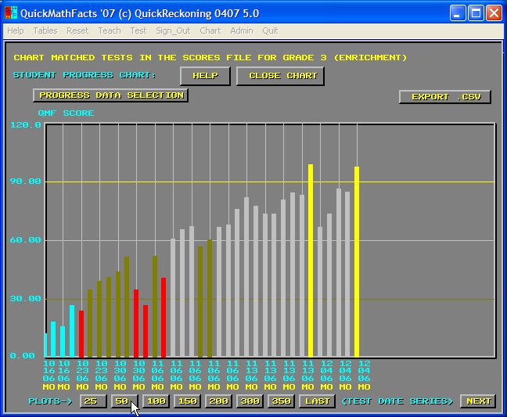Image resolution: width=507 pixels, height=417 pixels.
Task: Open PROGRESS DATA SELECTION
Action: coord(110,95)
